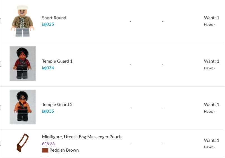The height and width of the screenshot is (158, 225).
Task: Click the Reddish Brown color swatch
Action: tap(45, 150)
